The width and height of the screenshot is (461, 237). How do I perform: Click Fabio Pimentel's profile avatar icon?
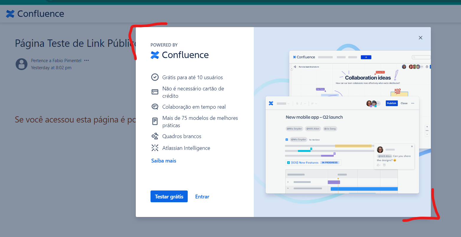click(21, 64)
